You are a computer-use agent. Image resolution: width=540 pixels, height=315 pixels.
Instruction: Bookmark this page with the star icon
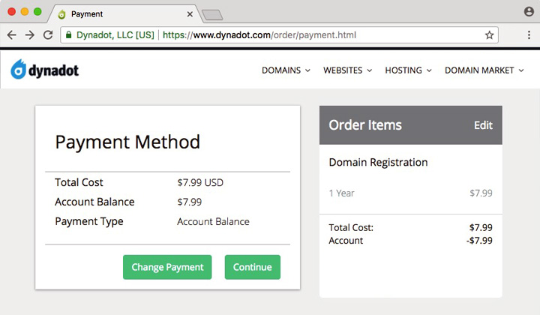coord(489,34)
